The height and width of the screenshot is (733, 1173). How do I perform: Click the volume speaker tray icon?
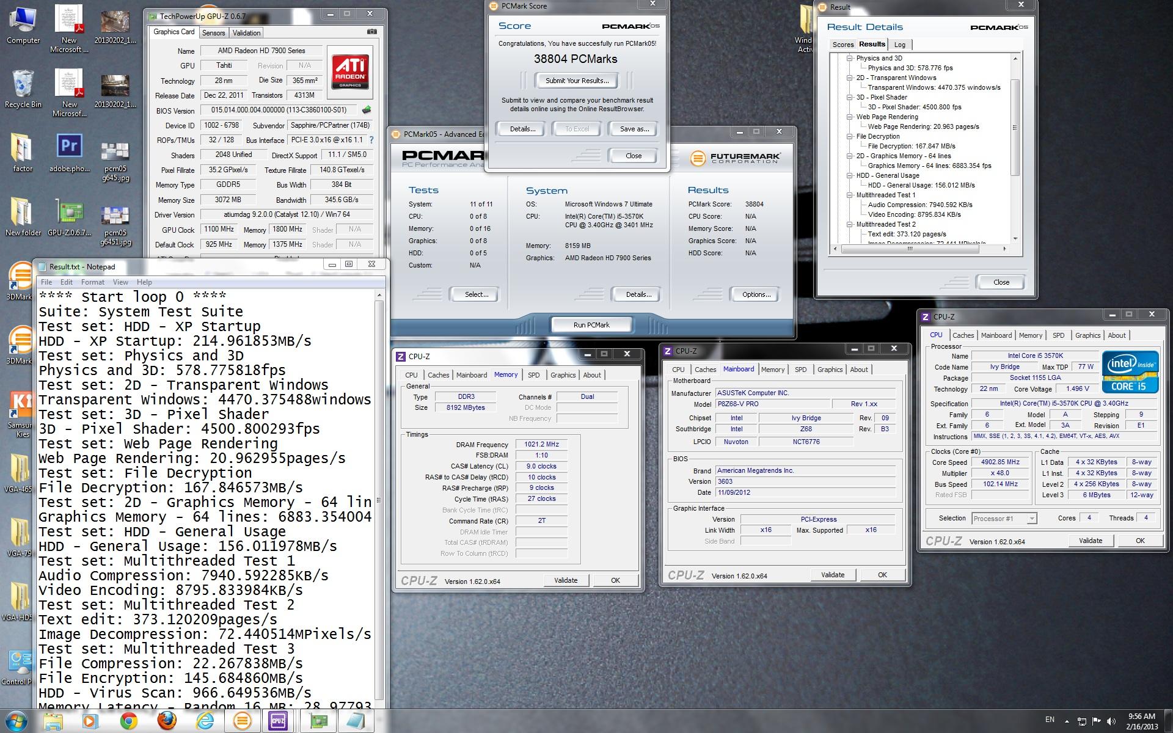pyautogui.click(x=1111, y=721)
